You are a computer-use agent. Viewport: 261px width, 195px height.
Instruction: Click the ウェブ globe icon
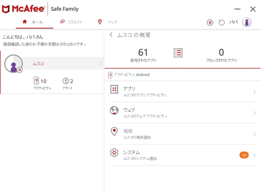point(114,110)
